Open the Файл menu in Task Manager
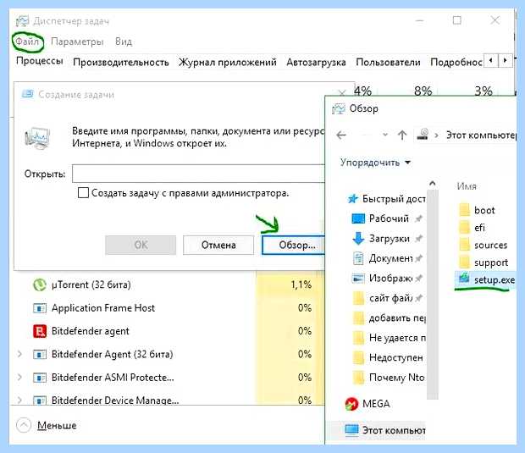Image resolution: width=525 pixels, height=453 pixels. click(27, 41)
